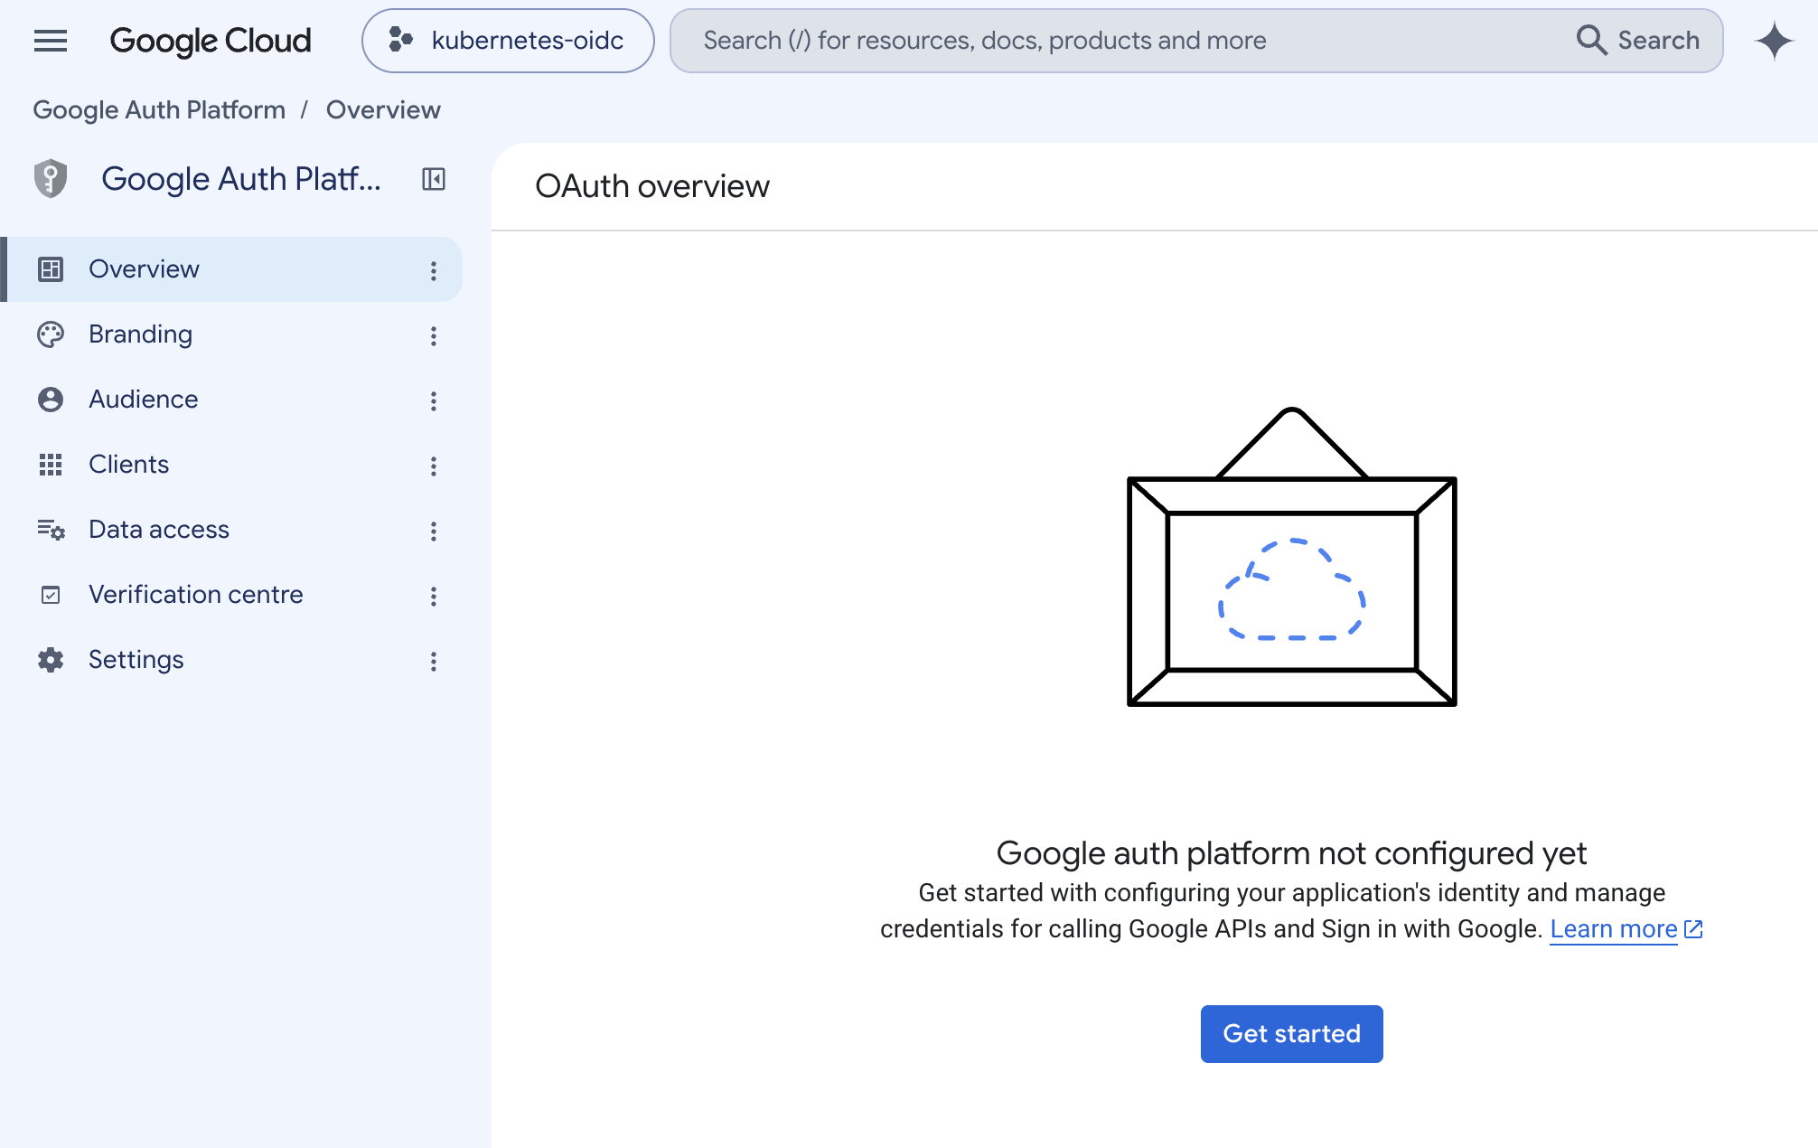Open more options for Data access
Screen dimensions: 1818x1148
[x=434, y=531]
